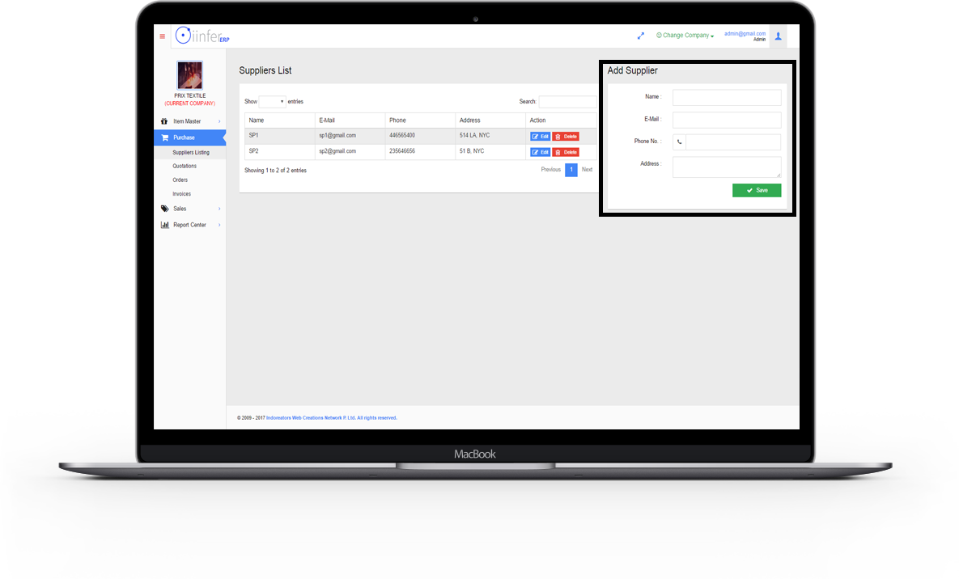Image resolution: width=959 pixels, height=579 pixels.
Task: Click the admin@gmail.com account label
Action: click(745, 34)
